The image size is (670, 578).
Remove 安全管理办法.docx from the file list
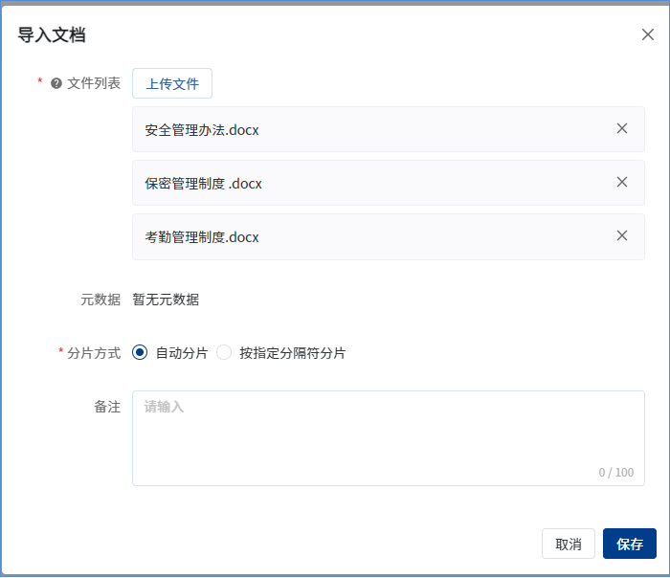[622, 128]
